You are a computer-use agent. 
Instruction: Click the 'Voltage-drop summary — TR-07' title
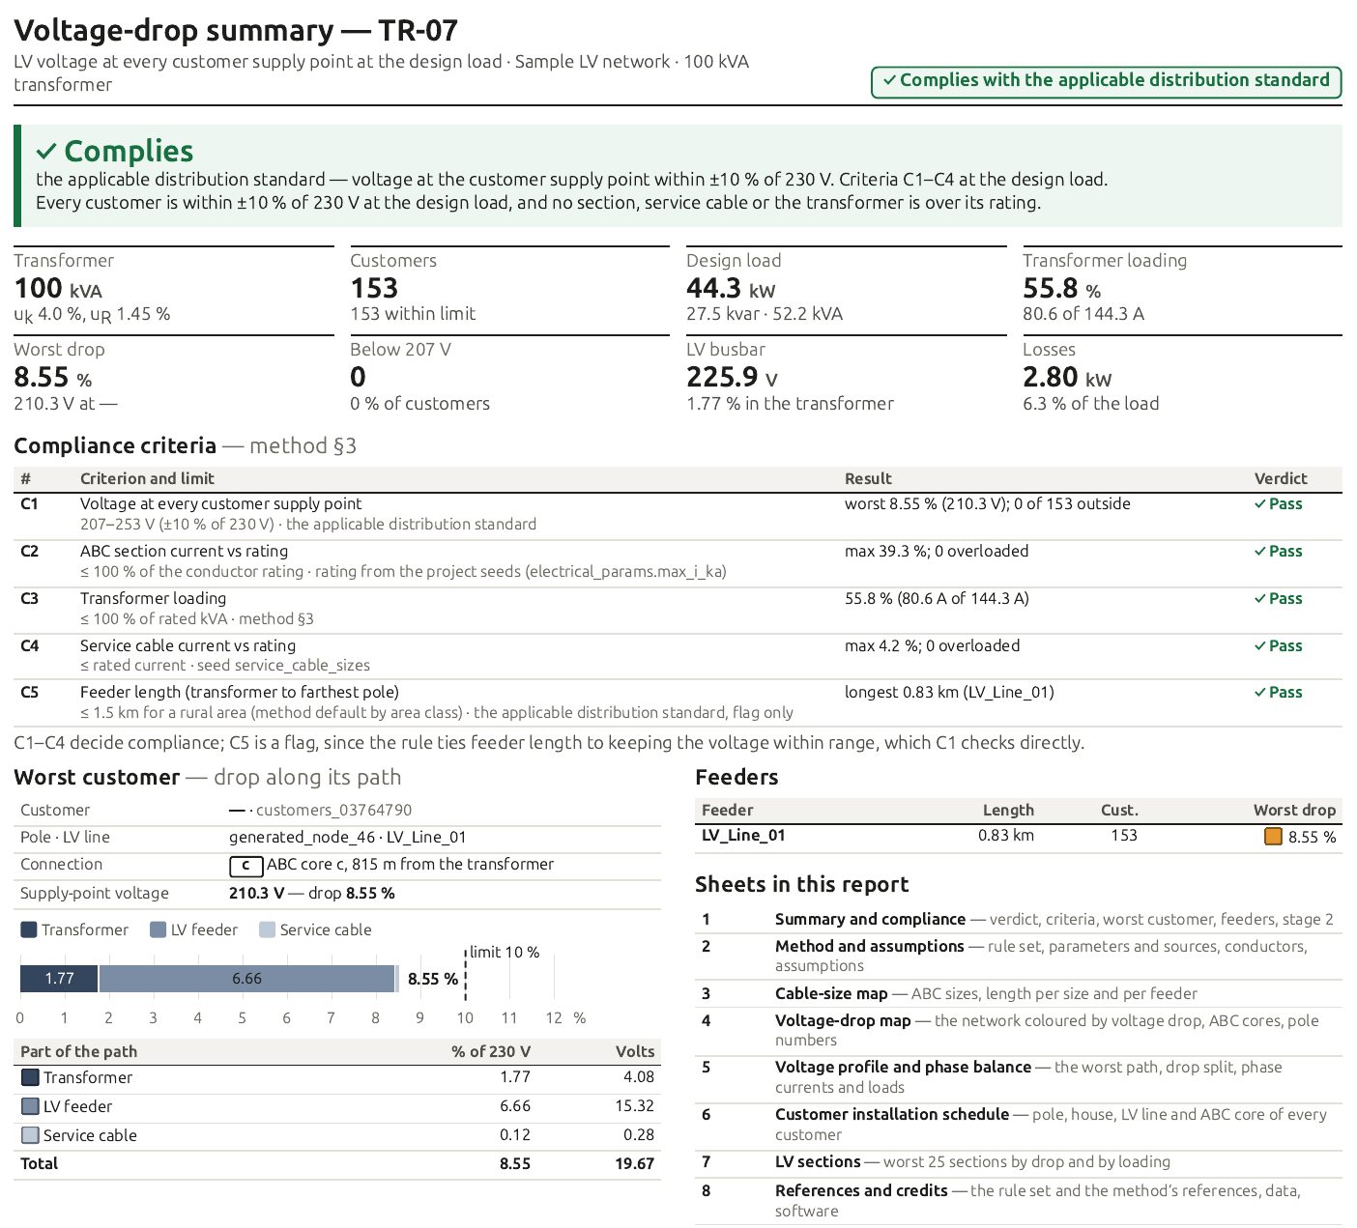(236, 31)
